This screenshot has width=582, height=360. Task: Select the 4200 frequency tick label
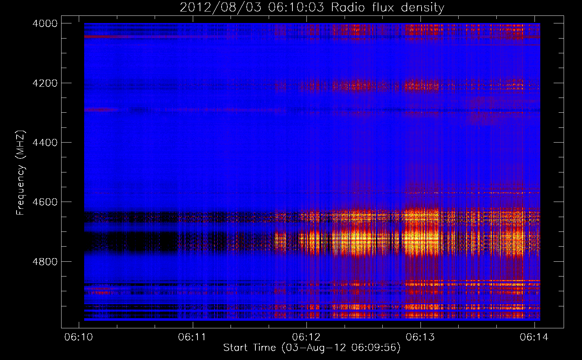tap(45, 83)
